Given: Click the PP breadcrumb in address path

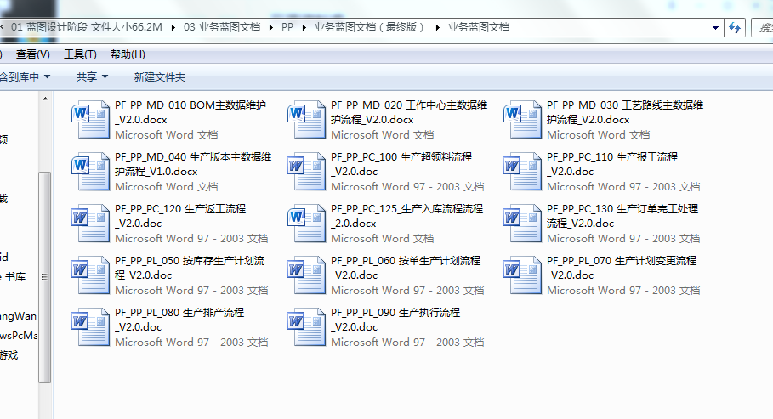Looking at the screenshot, I should [287, 27].
